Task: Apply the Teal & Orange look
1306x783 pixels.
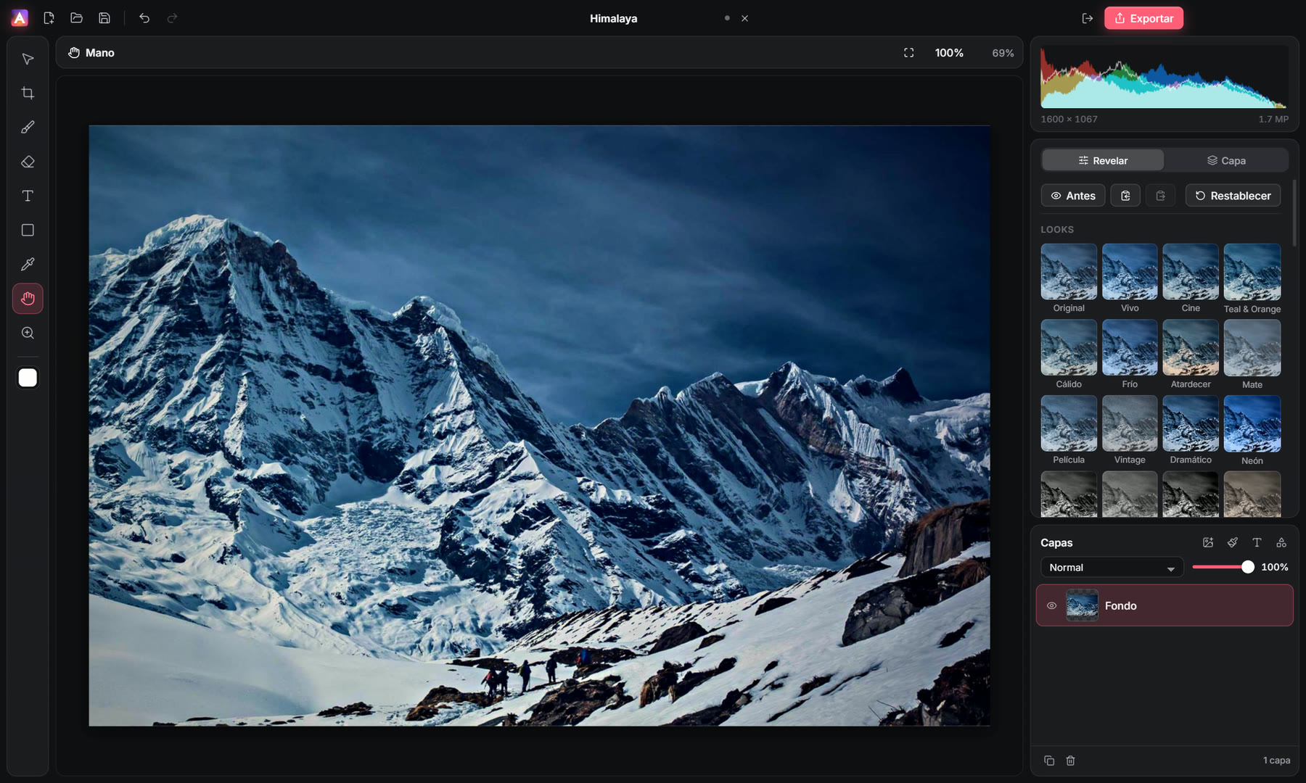Action: (x=1252, y=279)
